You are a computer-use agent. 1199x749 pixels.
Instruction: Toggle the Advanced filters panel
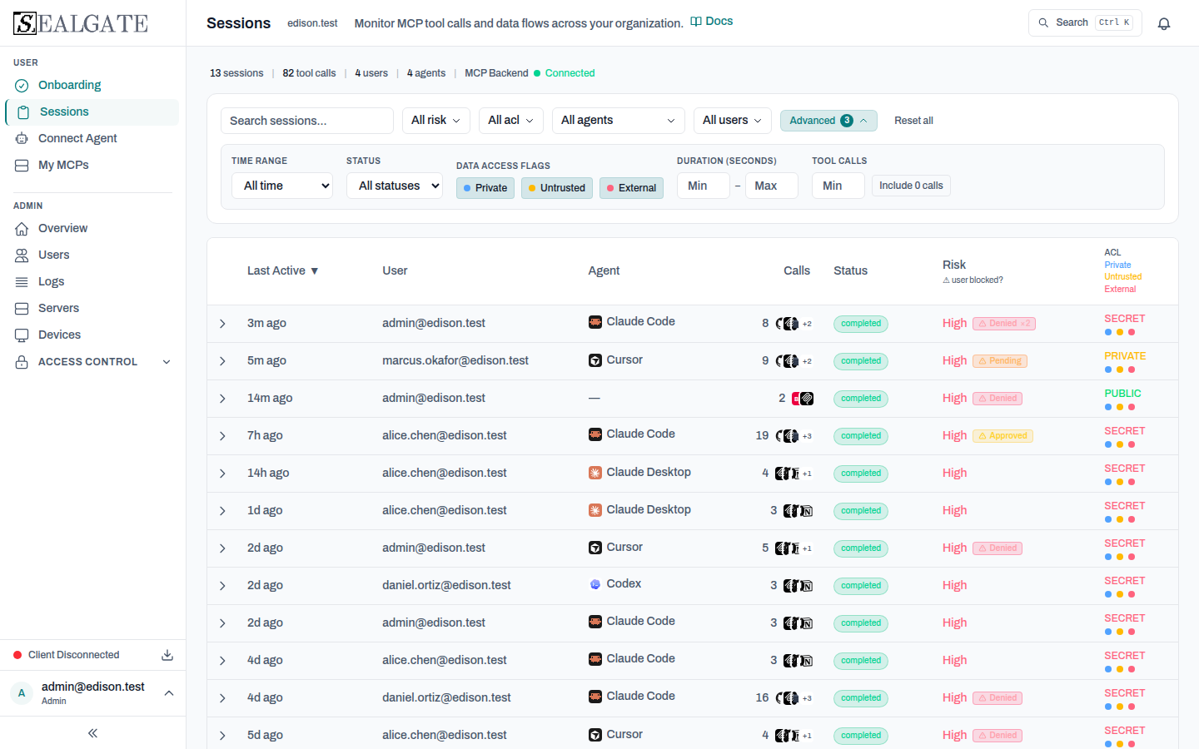828,121
